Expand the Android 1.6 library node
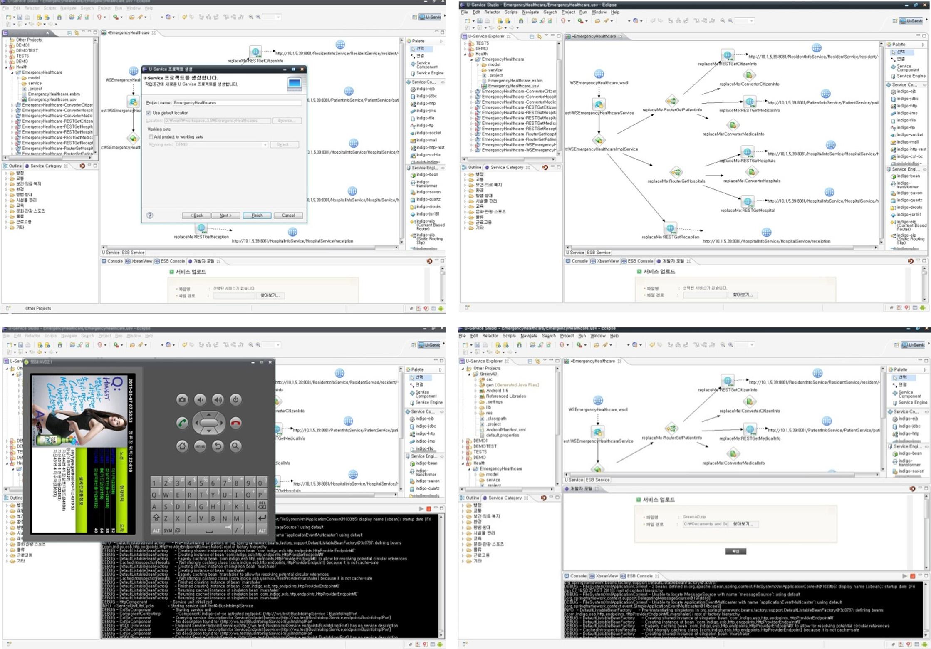This screenshot has height=649, width=931. click(475, 391)
